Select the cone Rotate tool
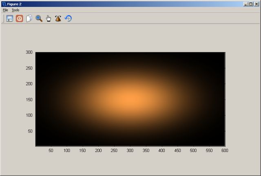Image resolution: width=261 pixels, height=176 pixels. tap(58, 18)
